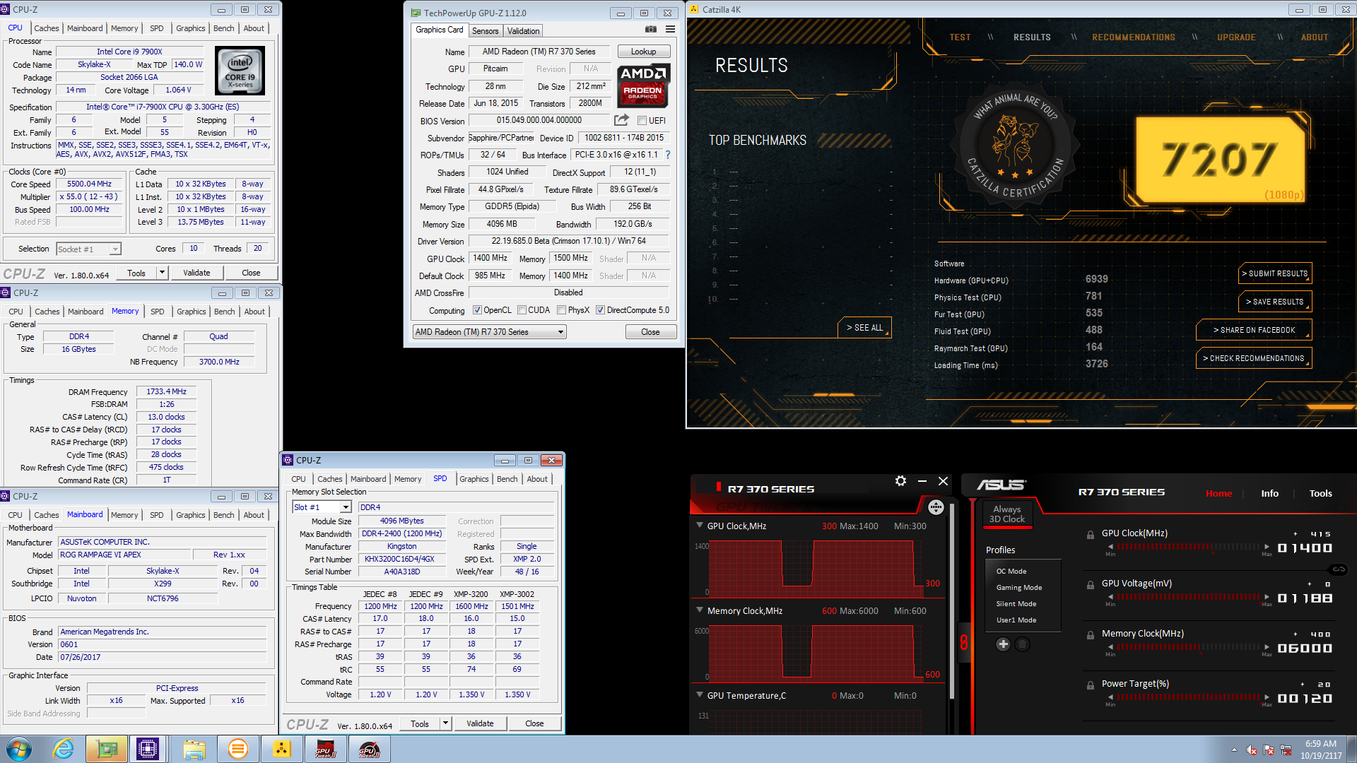Click the Memory Clock(MHz) slider track
This screenshot has height=763, width=1357.
(x=1188, y=647)
